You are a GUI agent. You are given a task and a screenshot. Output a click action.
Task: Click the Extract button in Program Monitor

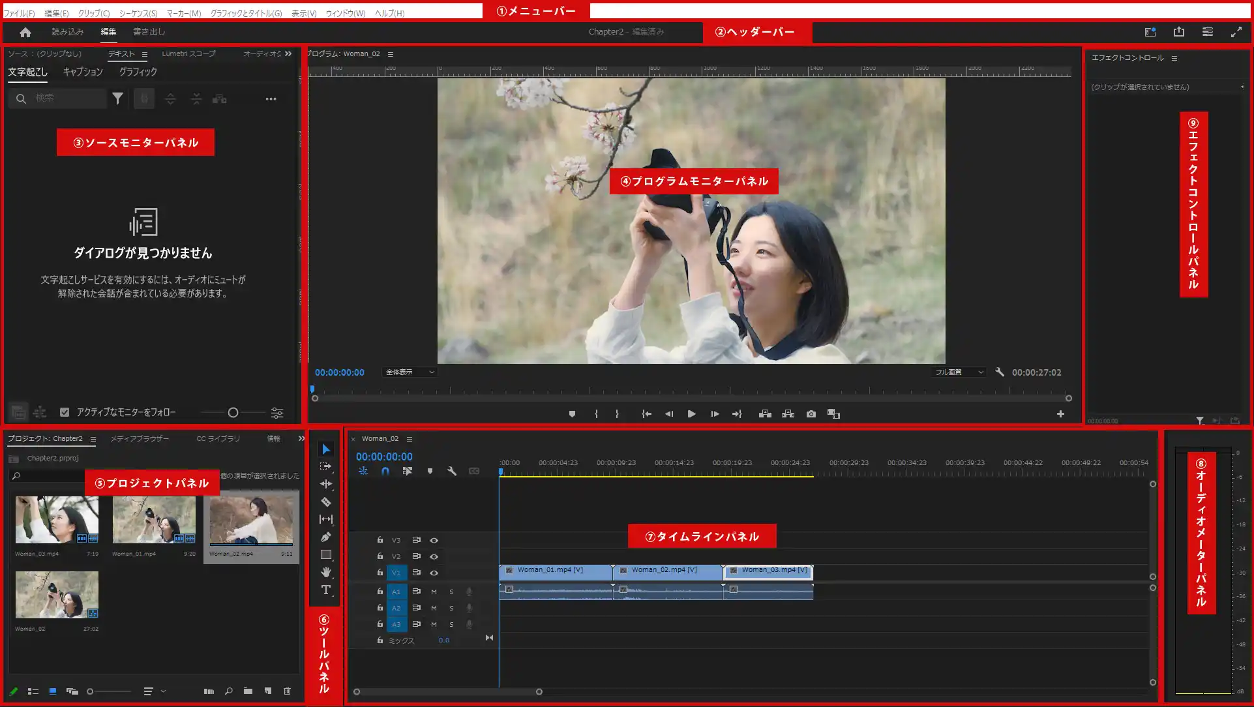(x=788, y=414)
